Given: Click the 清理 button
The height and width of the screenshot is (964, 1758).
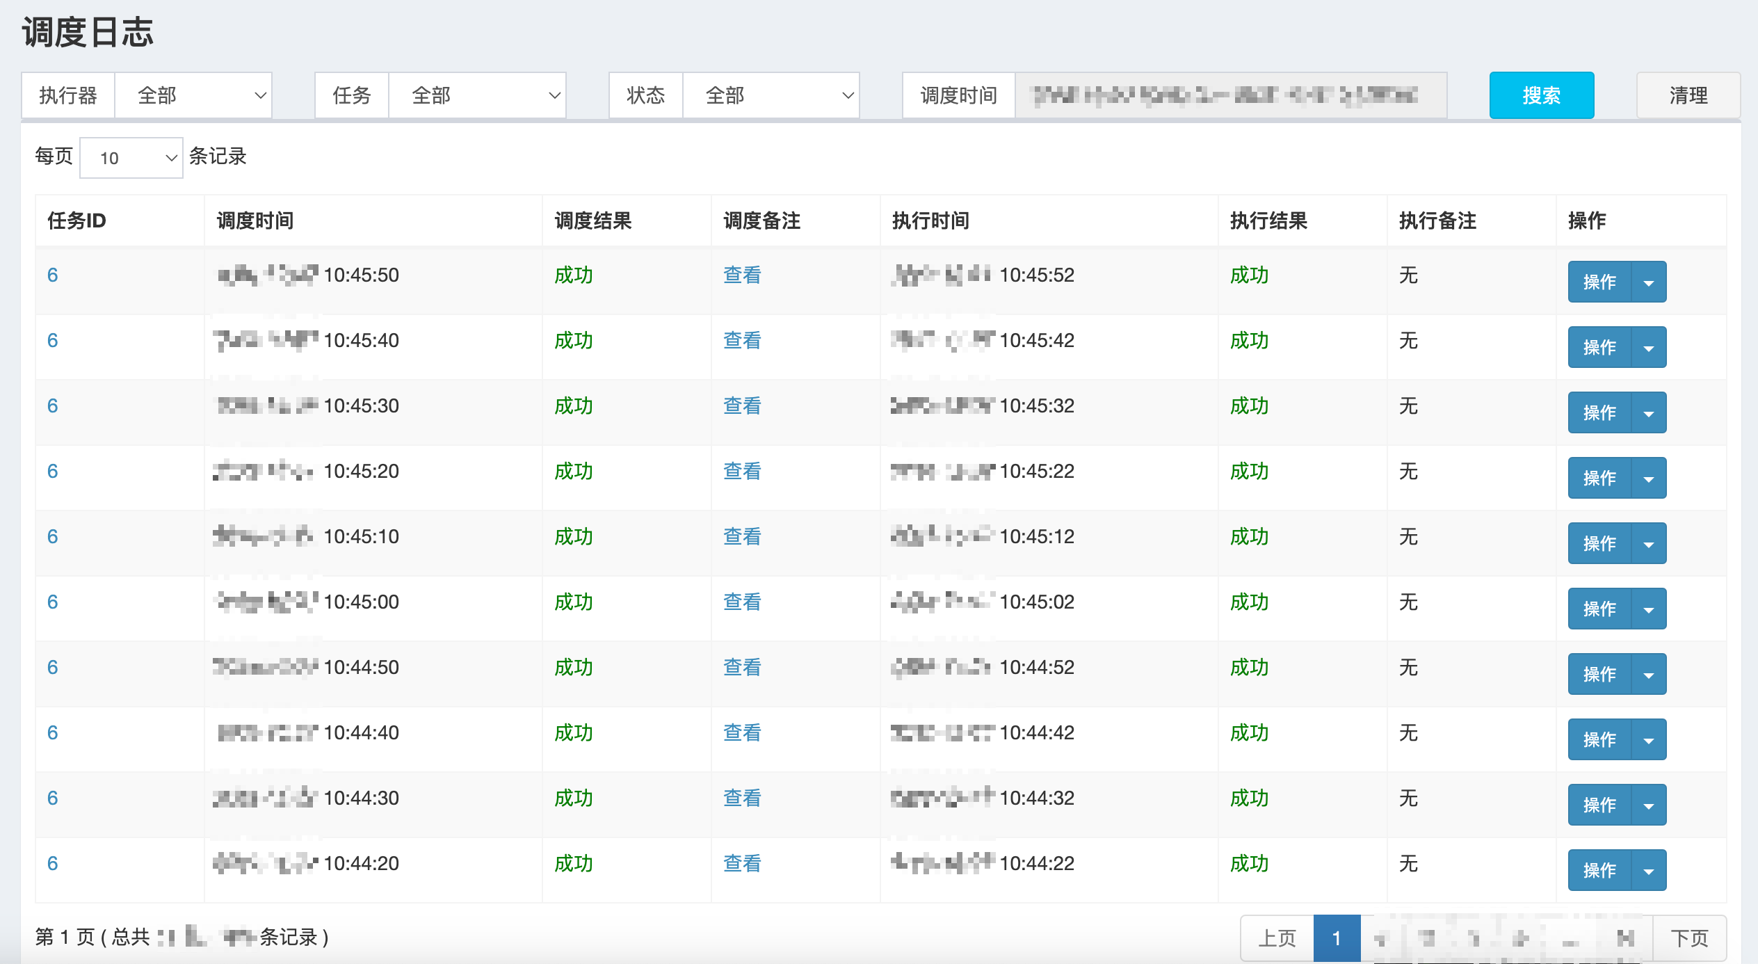Looking at the screenshot, I should tap(1688, 95).
